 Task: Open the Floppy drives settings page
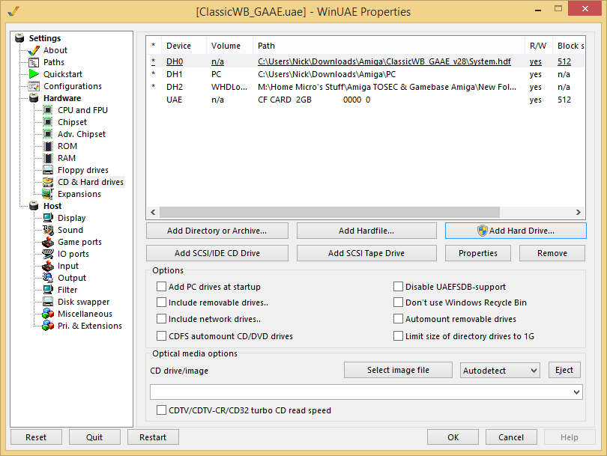coord(83,170)
